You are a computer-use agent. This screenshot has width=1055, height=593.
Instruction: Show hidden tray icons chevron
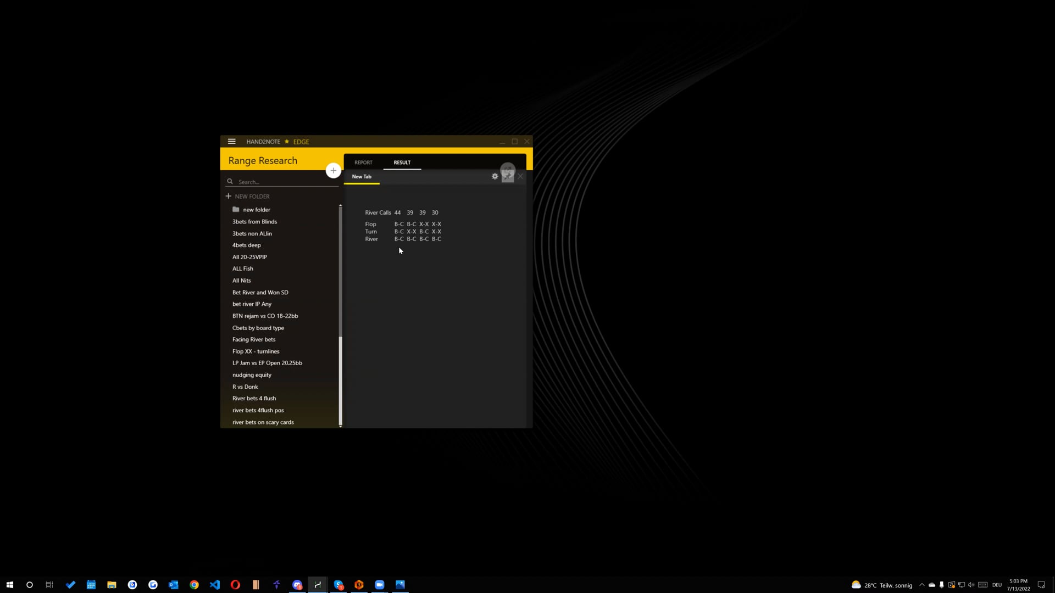pos(922,585)
